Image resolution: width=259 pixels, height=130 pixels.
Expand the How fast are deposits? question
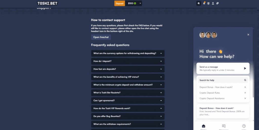tap(128, 69)
